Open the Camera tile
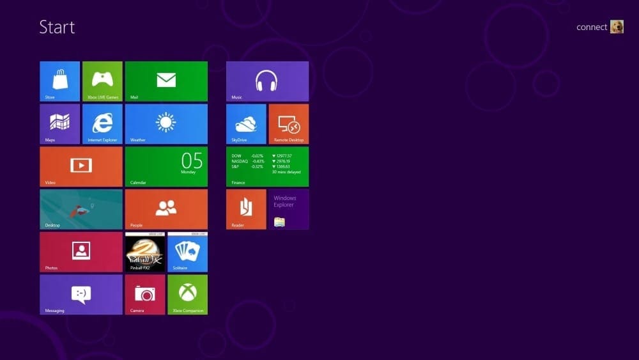 pyautogui.click(x=145, y=294)
